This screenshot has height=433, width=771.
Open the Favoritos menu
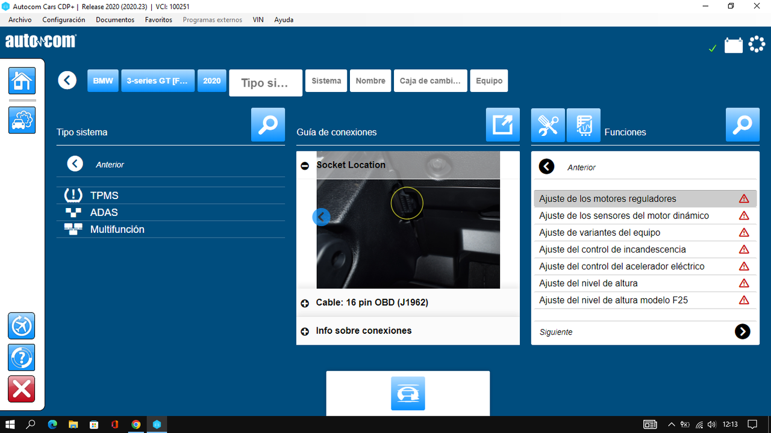pos(158,20)
